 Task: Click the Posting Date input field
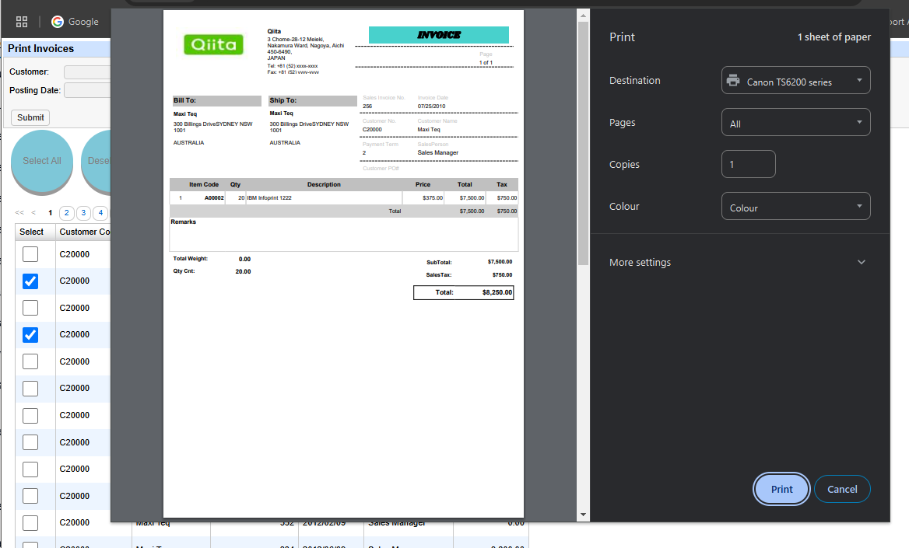point(87,90)
